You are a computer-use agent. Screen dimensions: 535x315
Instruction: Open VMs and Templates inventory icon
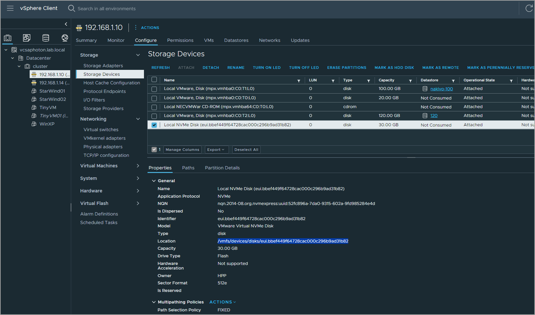(27, 38)
